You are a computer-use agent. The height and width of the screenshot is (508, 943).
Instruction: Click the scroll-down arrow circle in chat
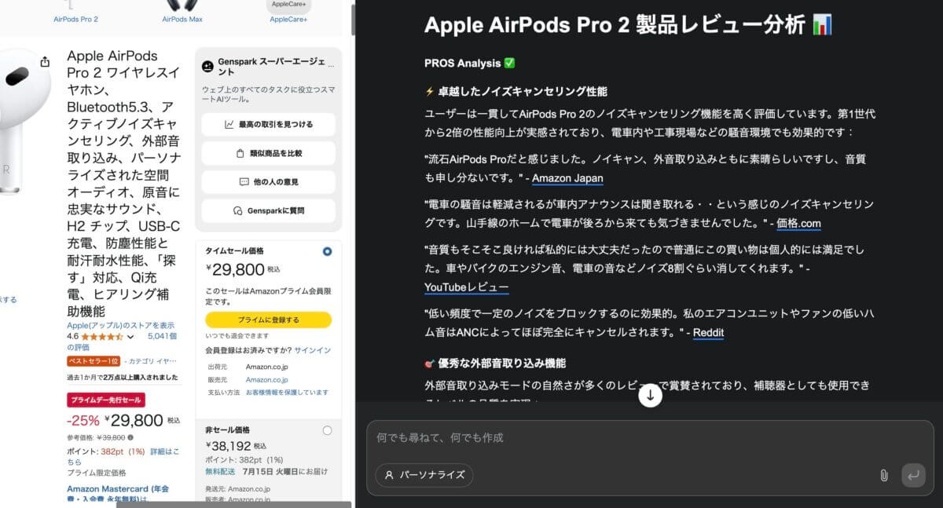[650, 396]
